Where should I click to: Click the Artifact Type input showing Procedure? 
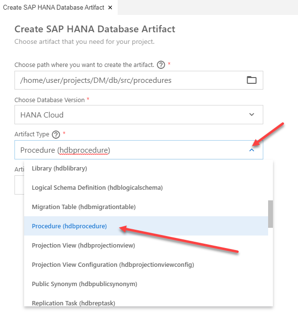click(139, 150)
